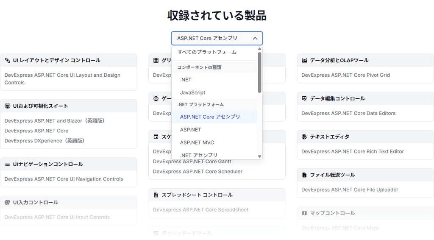The height and width of the screenshot is (240, 434).
Task: Click the ダッシュボードツール dashboard icon
Action: point(156,233)
